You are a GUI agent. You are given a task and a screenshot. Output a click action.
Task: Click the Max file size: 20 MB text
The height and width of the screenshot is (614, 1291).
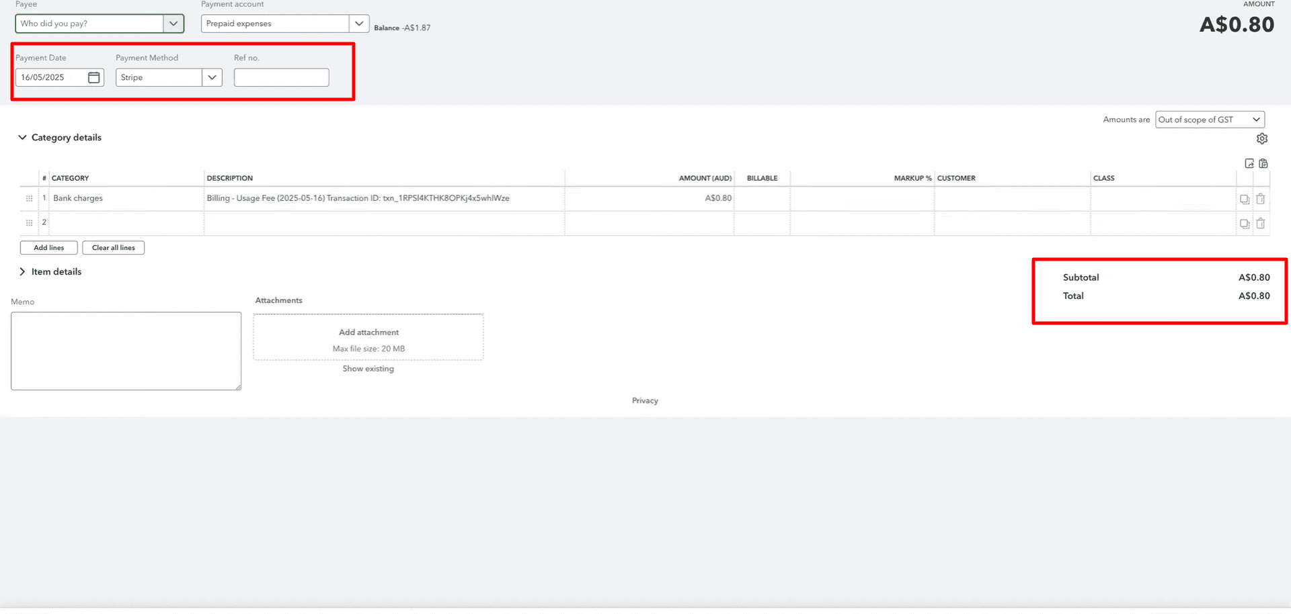point(368,349)
